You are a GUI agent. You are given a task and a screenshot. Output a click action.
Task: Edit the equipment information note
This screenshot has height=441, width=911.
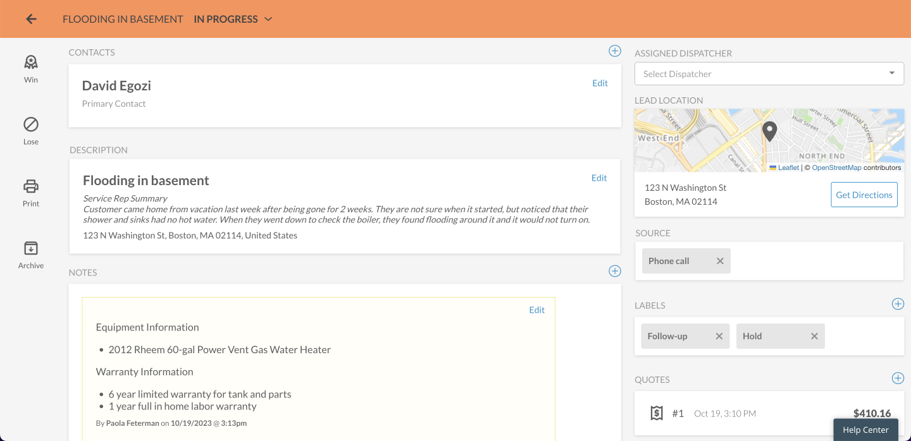(x=536, y=310)
